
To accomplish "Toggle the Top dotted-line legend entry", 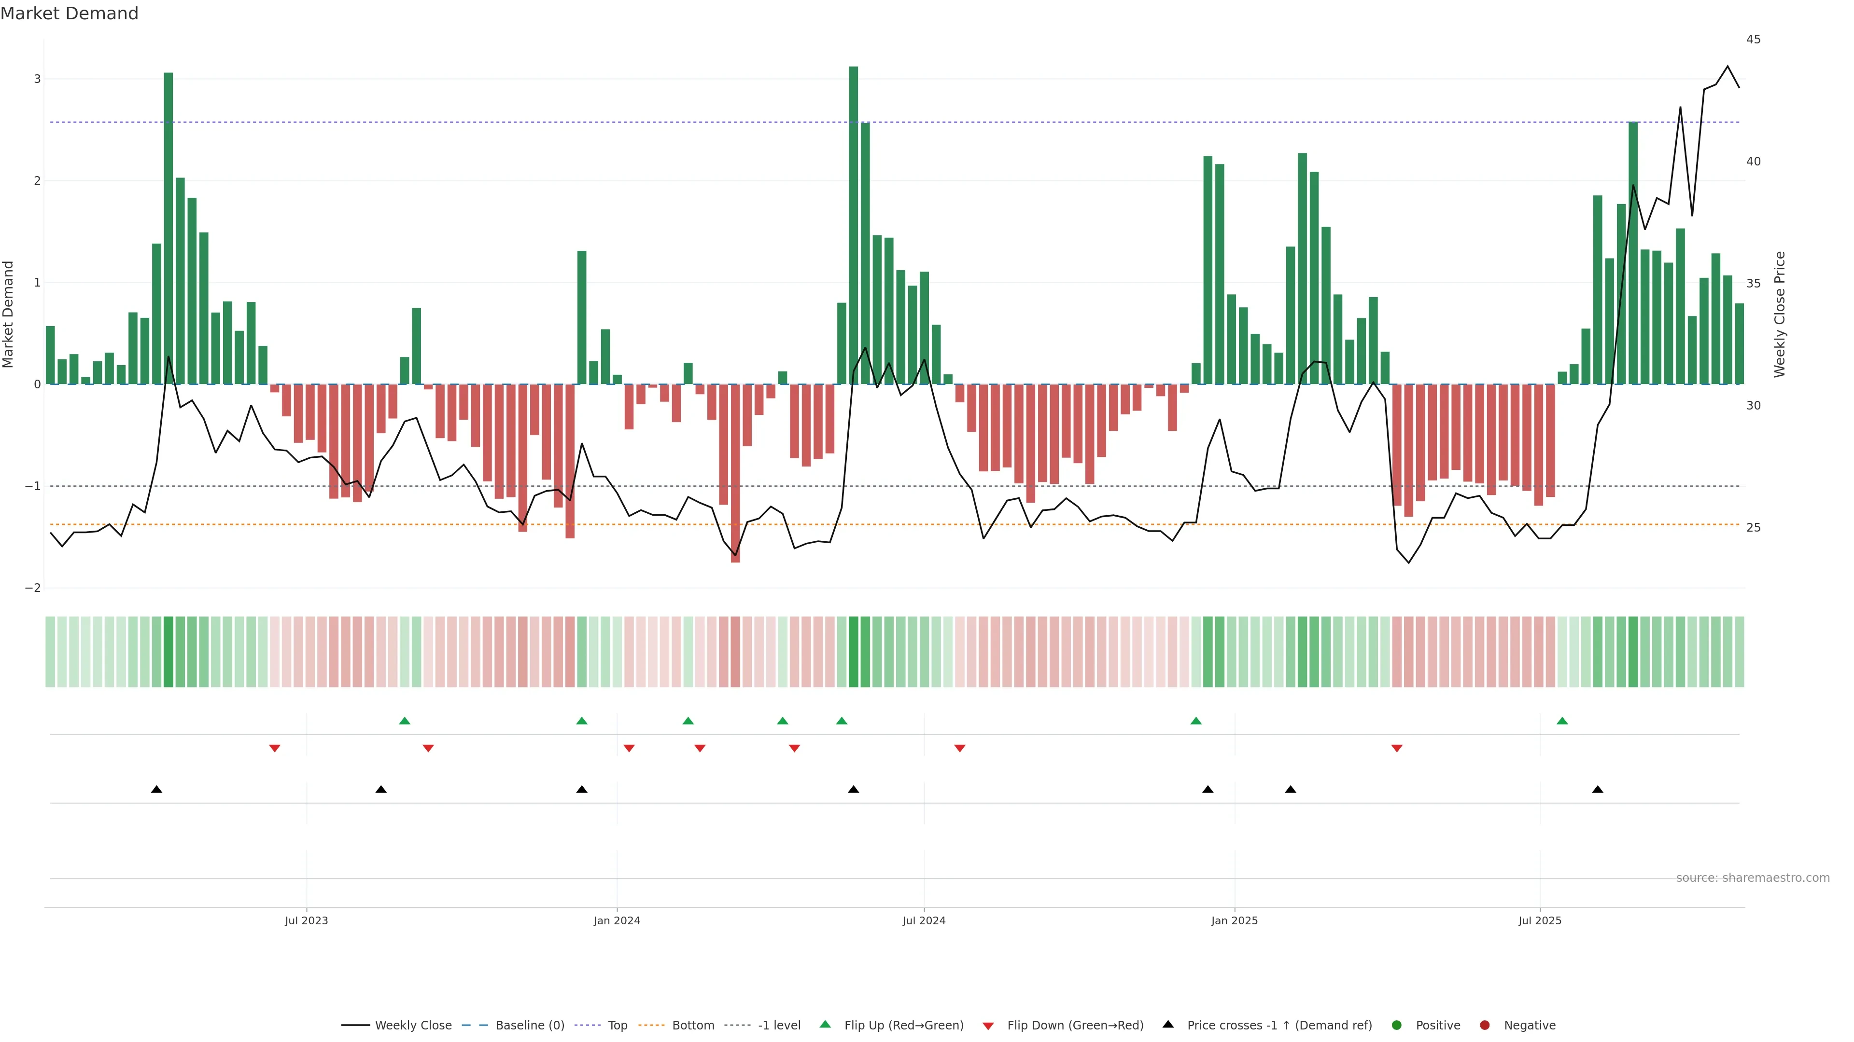I will (x=617, y=1025).
